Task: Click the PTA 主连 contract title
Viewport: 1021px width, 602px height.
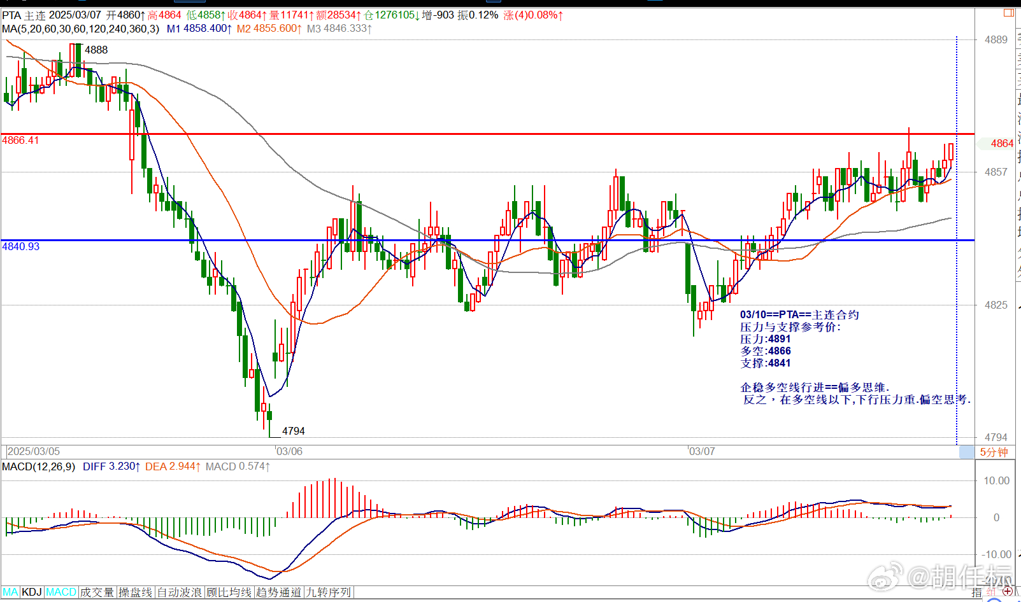Action: pyautogui.click(x=24, y=15)
